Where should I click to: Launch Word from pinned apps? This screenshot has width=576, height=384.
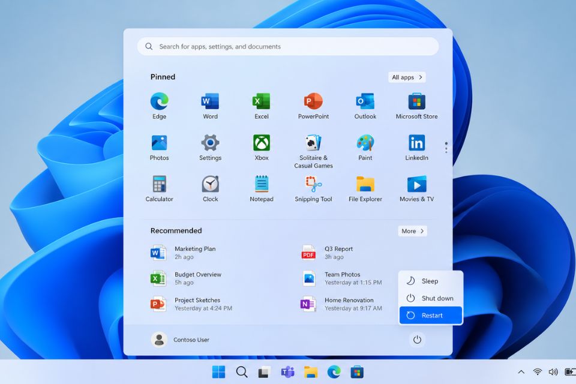(210, 106)
